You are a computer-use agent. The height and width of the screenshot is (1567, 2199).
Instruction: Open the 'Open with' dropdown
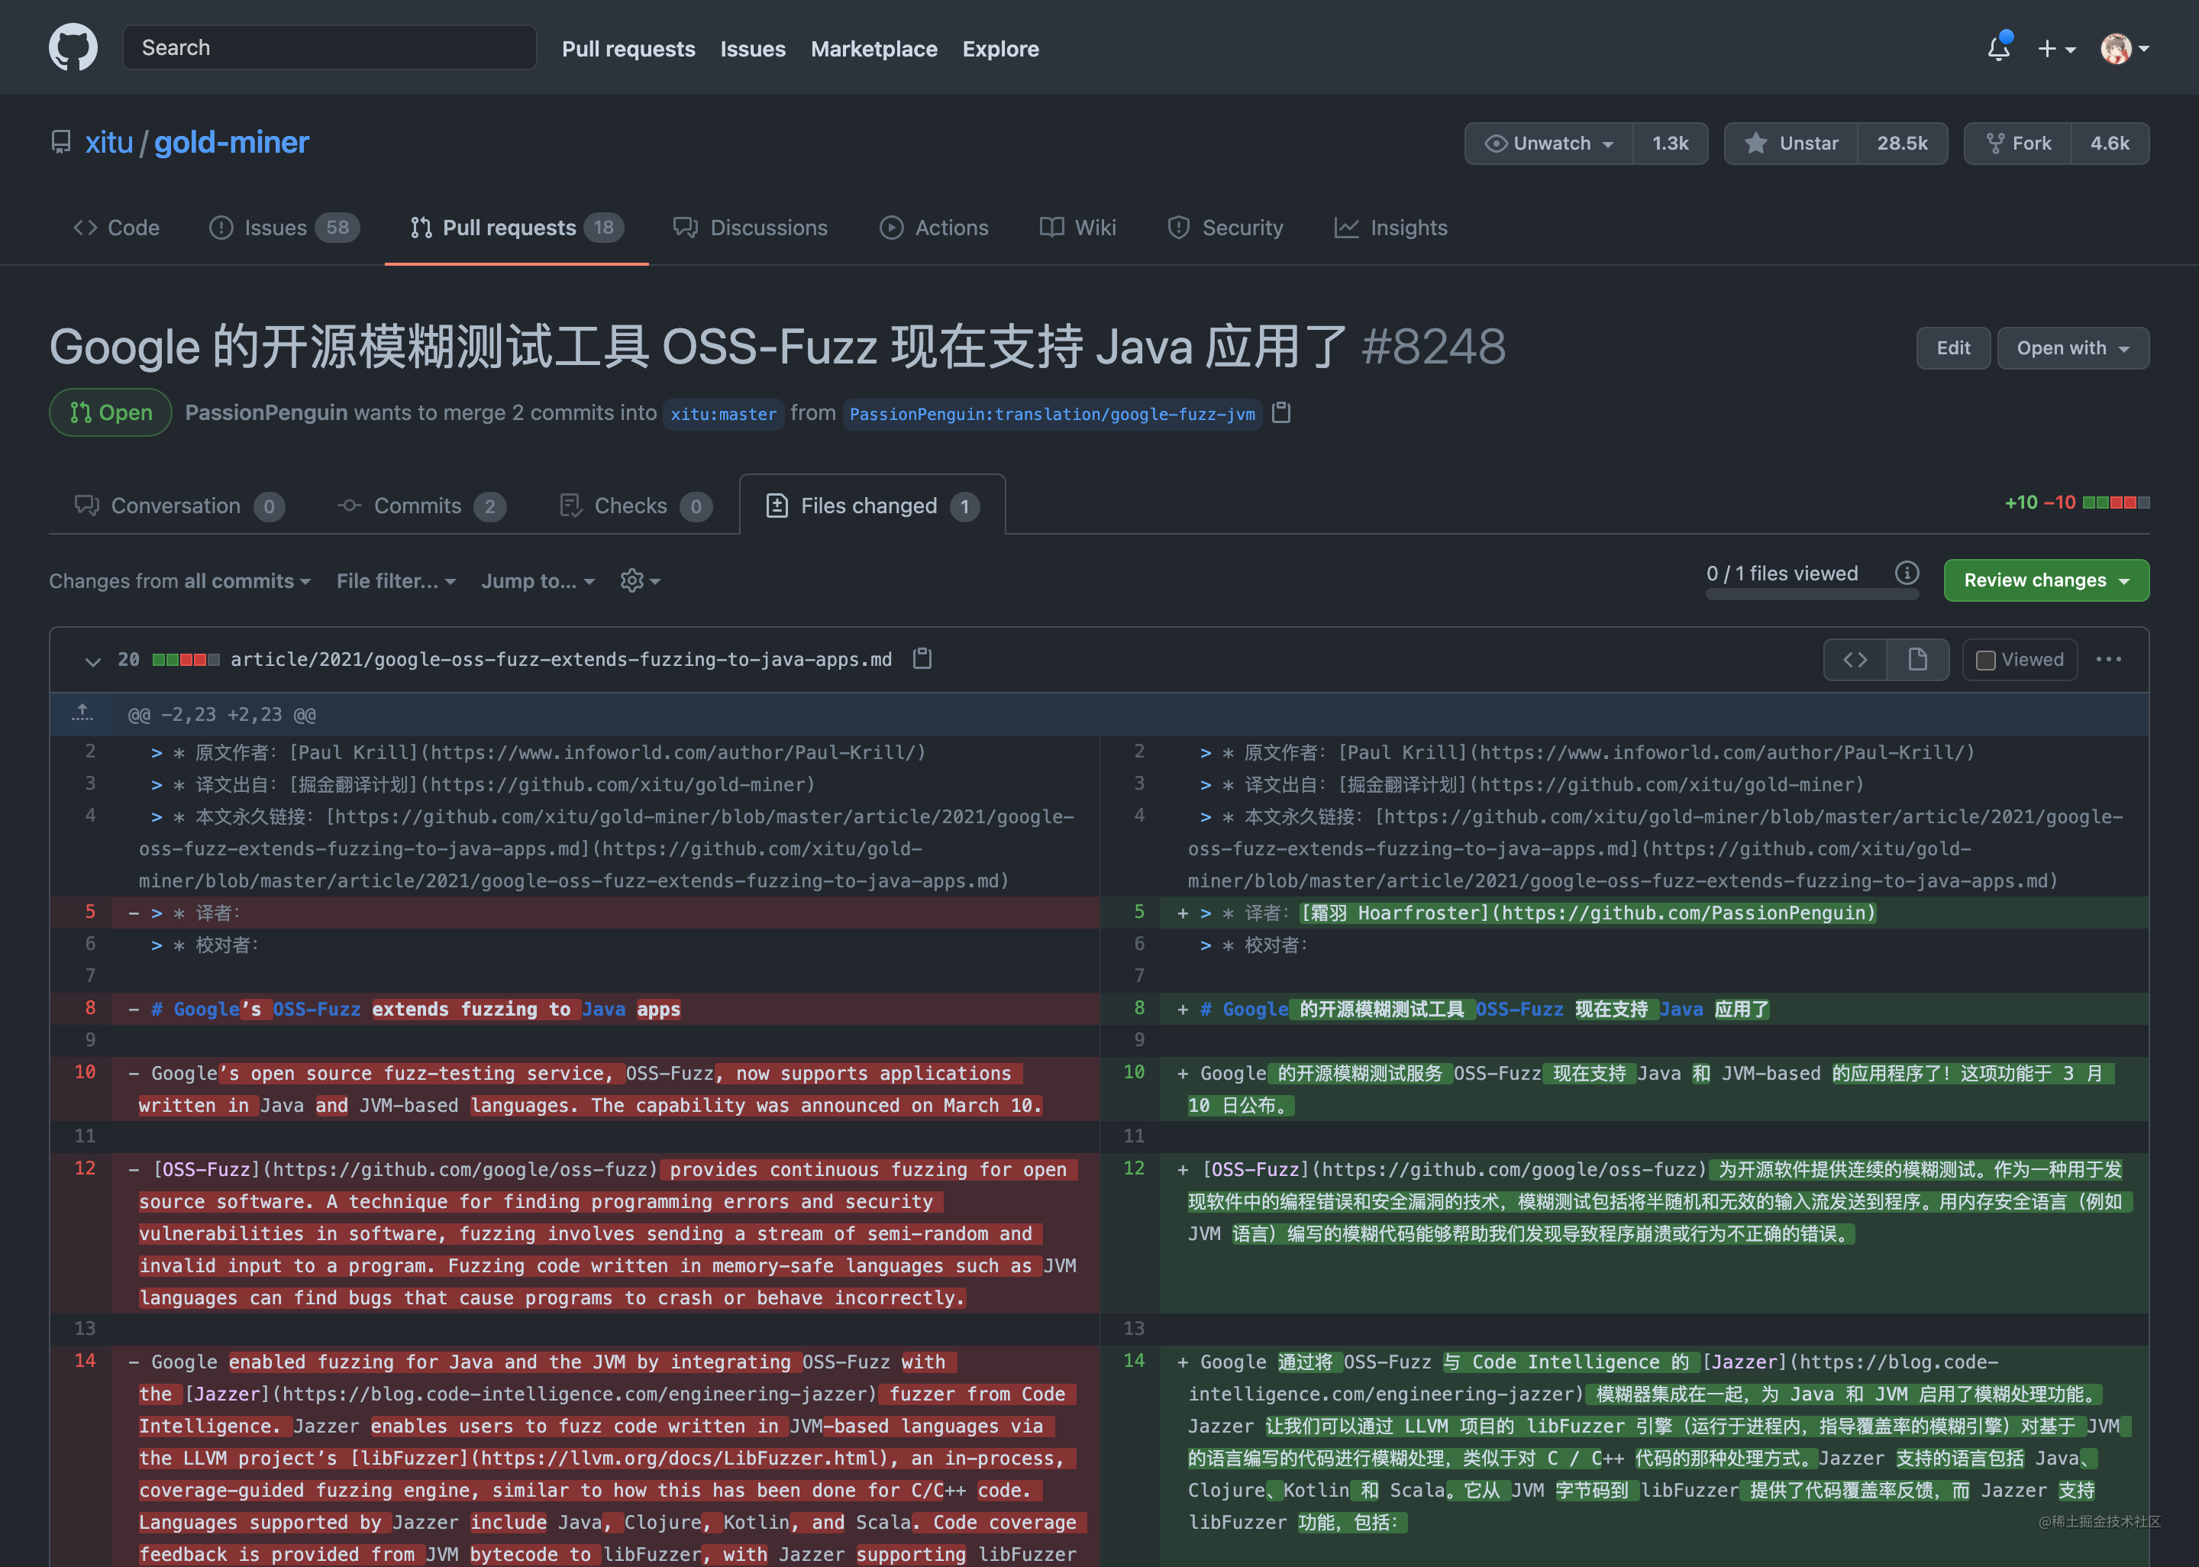(x=2073, y=348)
